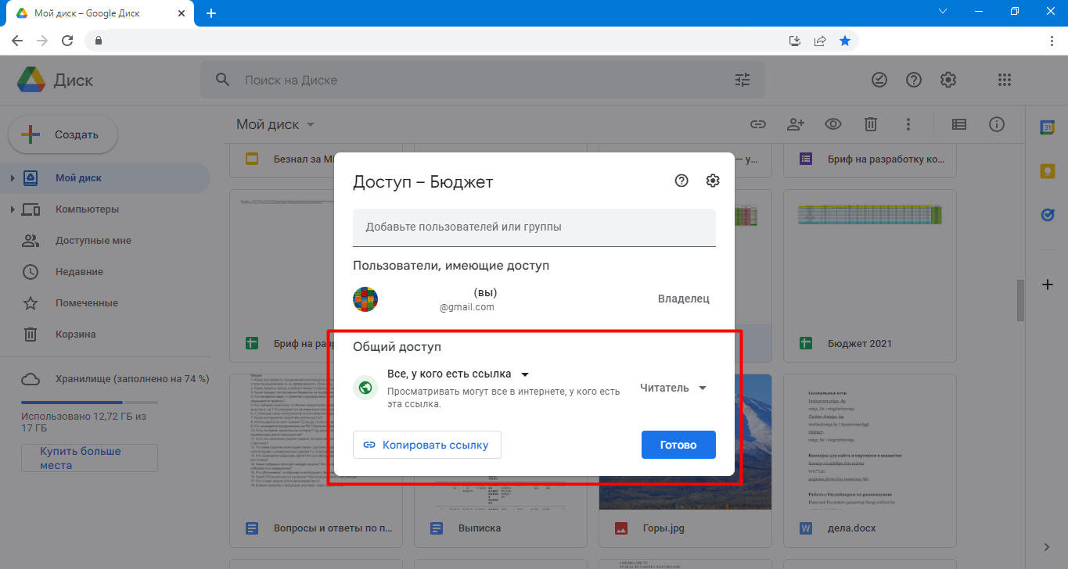
Task: Click 'Копировать ссылку' button
Action: (427, 445)
